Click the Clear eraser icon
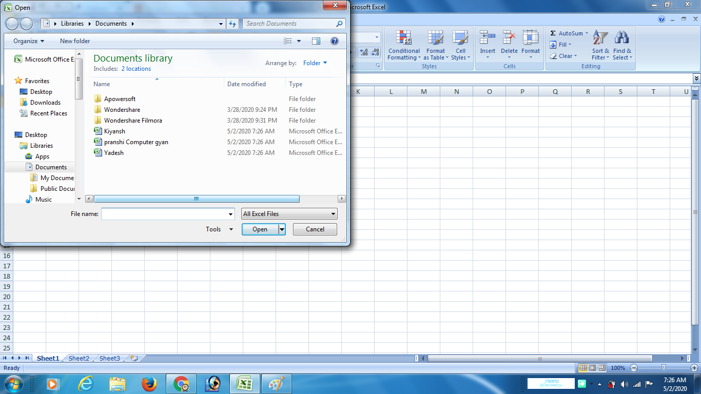 (x=553, y=56)
